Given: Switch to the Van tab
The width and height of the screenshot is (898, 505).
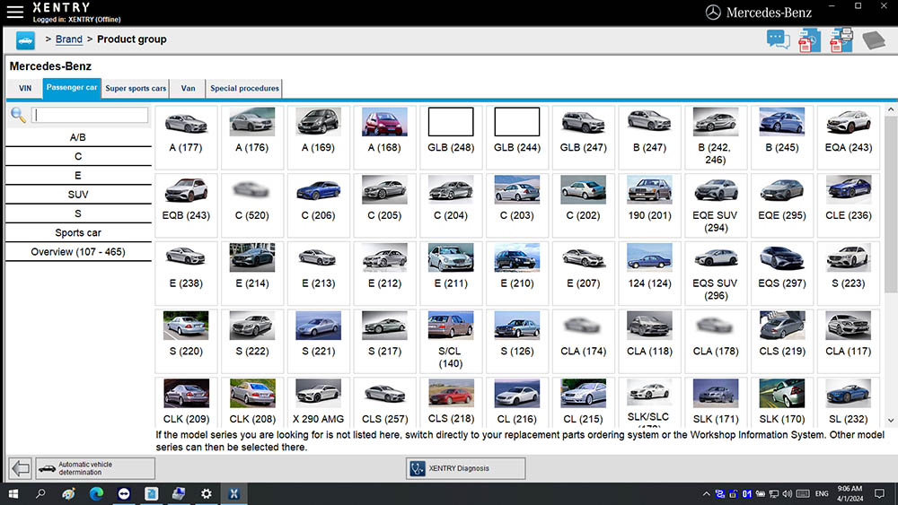Looking at the screenshot, I should 188,89.
